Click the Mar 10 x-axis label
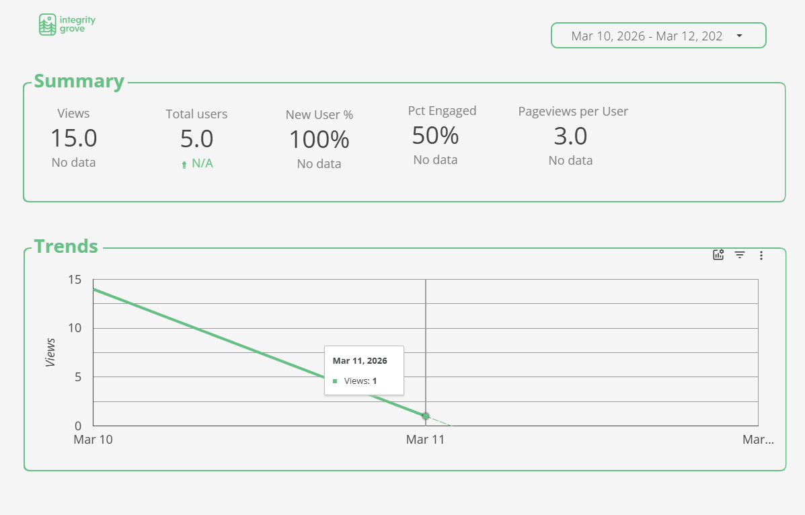Image resolution: width=805 pixels, height=515 pixels. click(x=93, y=440)
